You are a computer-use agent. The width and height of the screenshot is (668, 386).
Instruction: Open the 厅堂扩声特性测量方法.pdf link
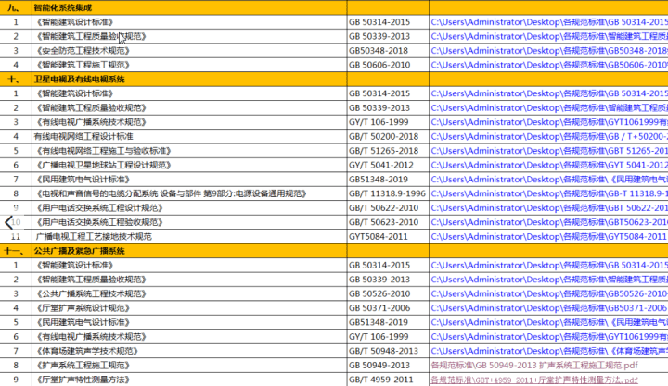point(533,380)
